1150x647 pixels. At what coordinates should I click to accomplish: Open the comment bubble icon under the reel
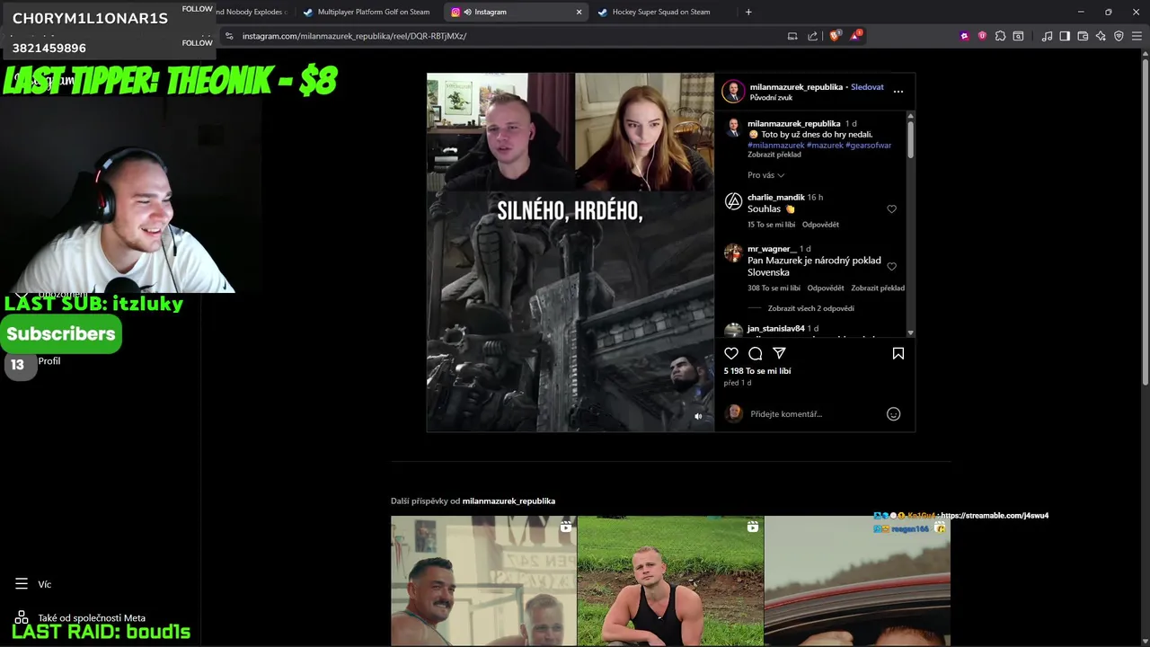click(x=756, y=353)
